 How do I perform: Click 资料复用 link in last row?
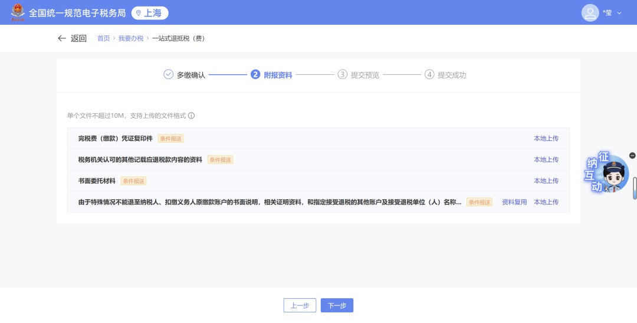coord(514,202)
